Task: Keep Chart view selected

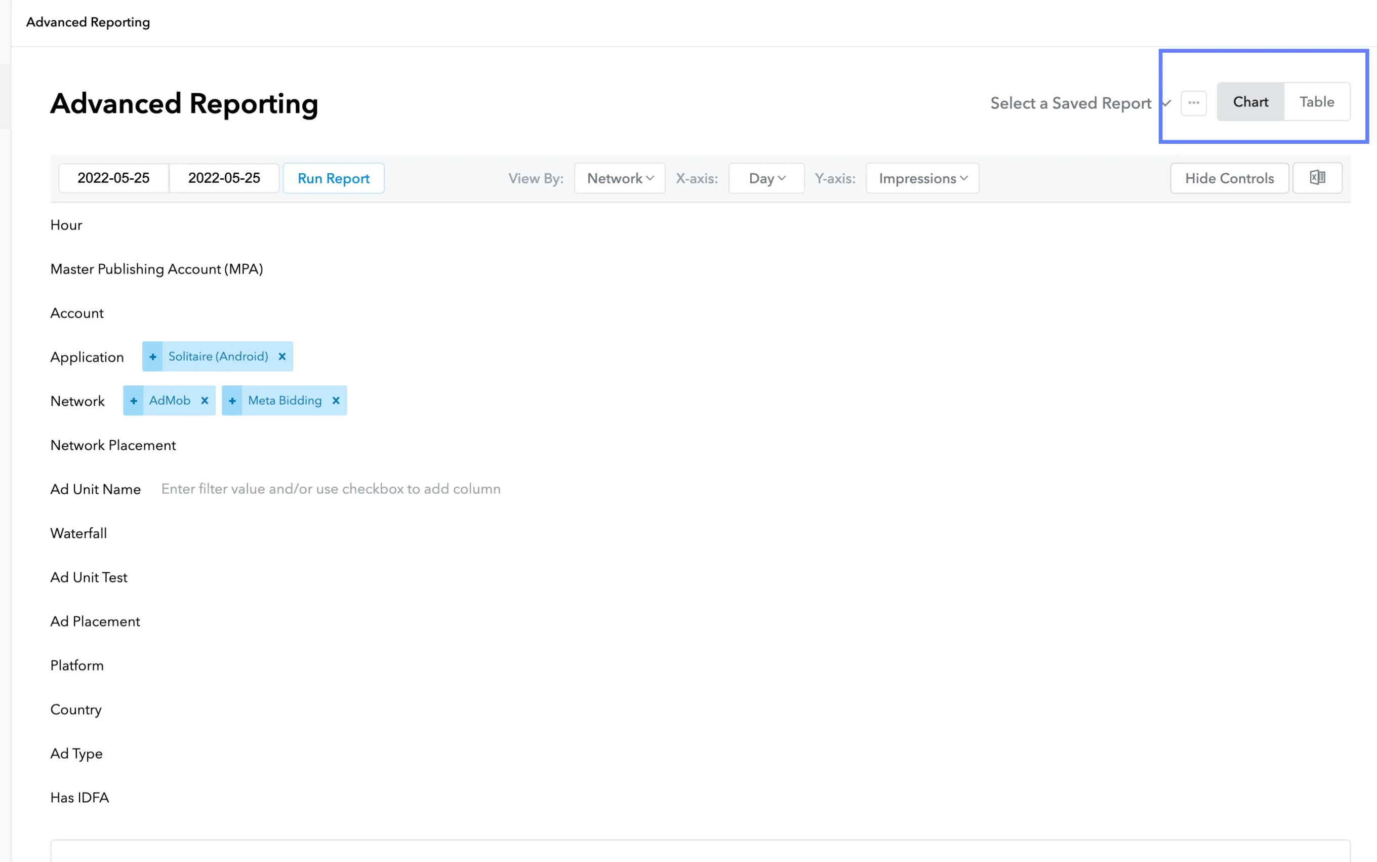Action: click(1250, 101)
